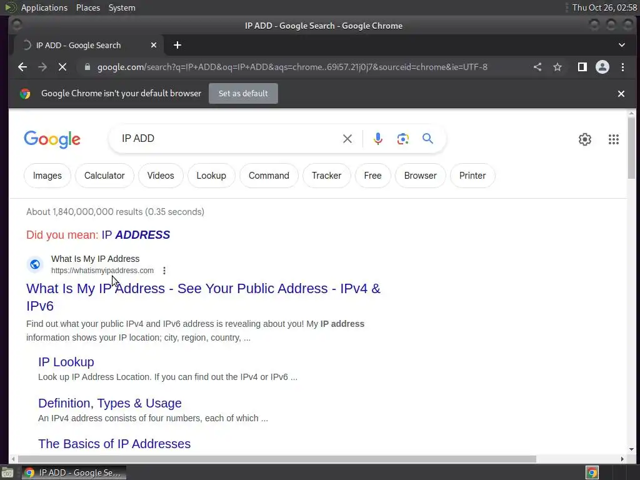Open the What Is My IP Address result title
The width and height of the screenshot is (640, 480).
click(203, 297)
